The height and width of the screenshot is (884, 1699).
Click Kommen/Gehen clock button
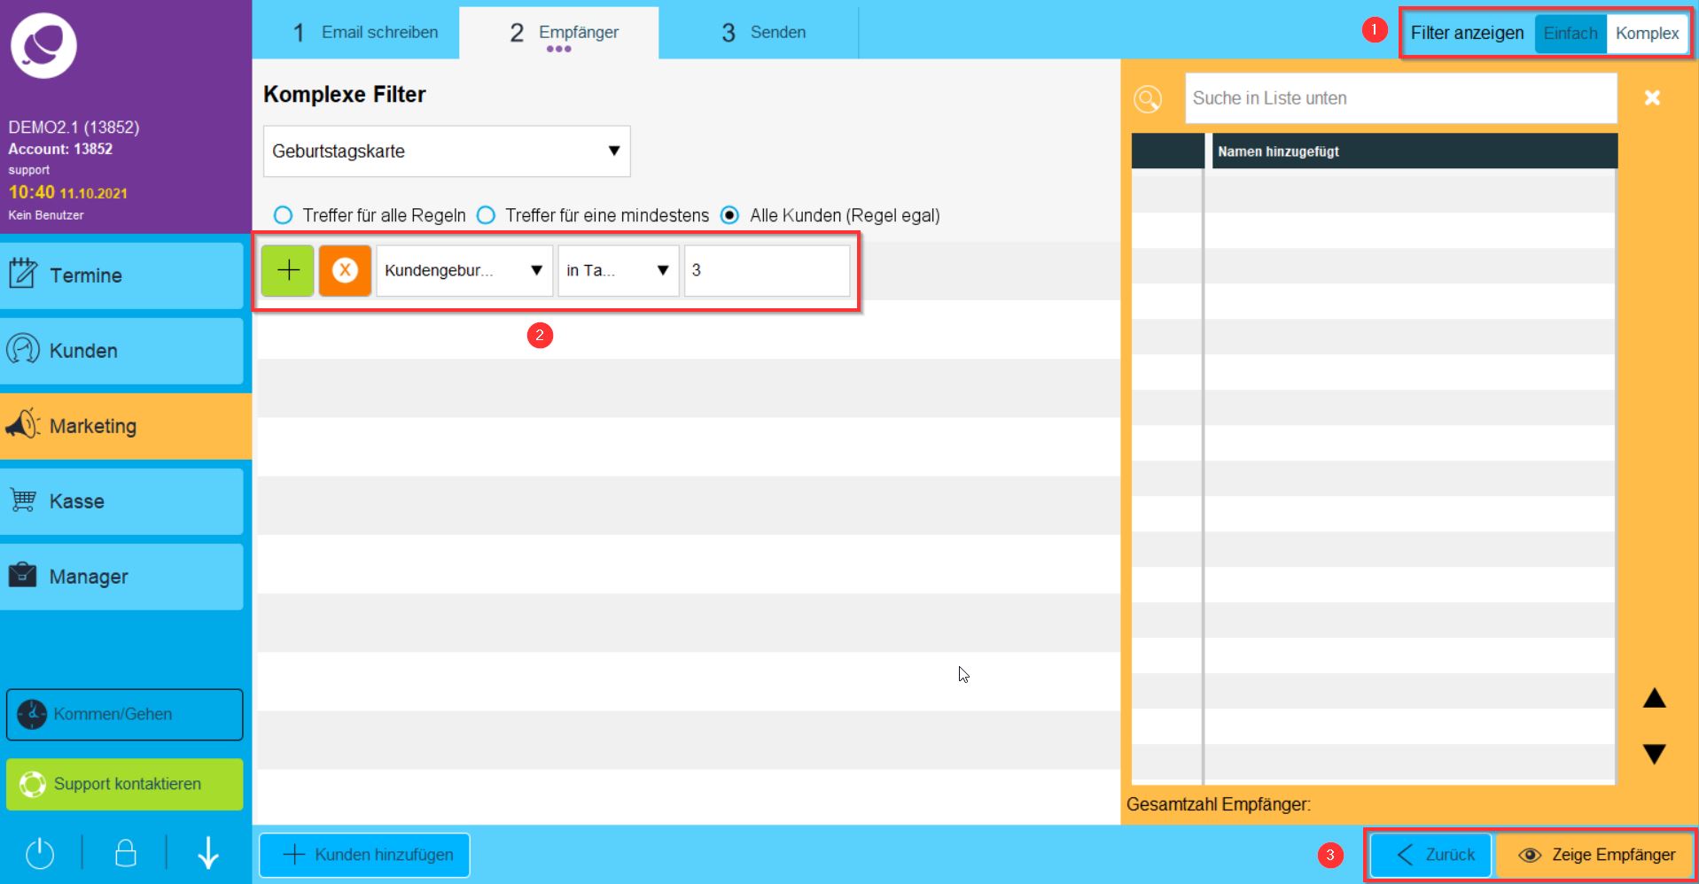(124, 714)
